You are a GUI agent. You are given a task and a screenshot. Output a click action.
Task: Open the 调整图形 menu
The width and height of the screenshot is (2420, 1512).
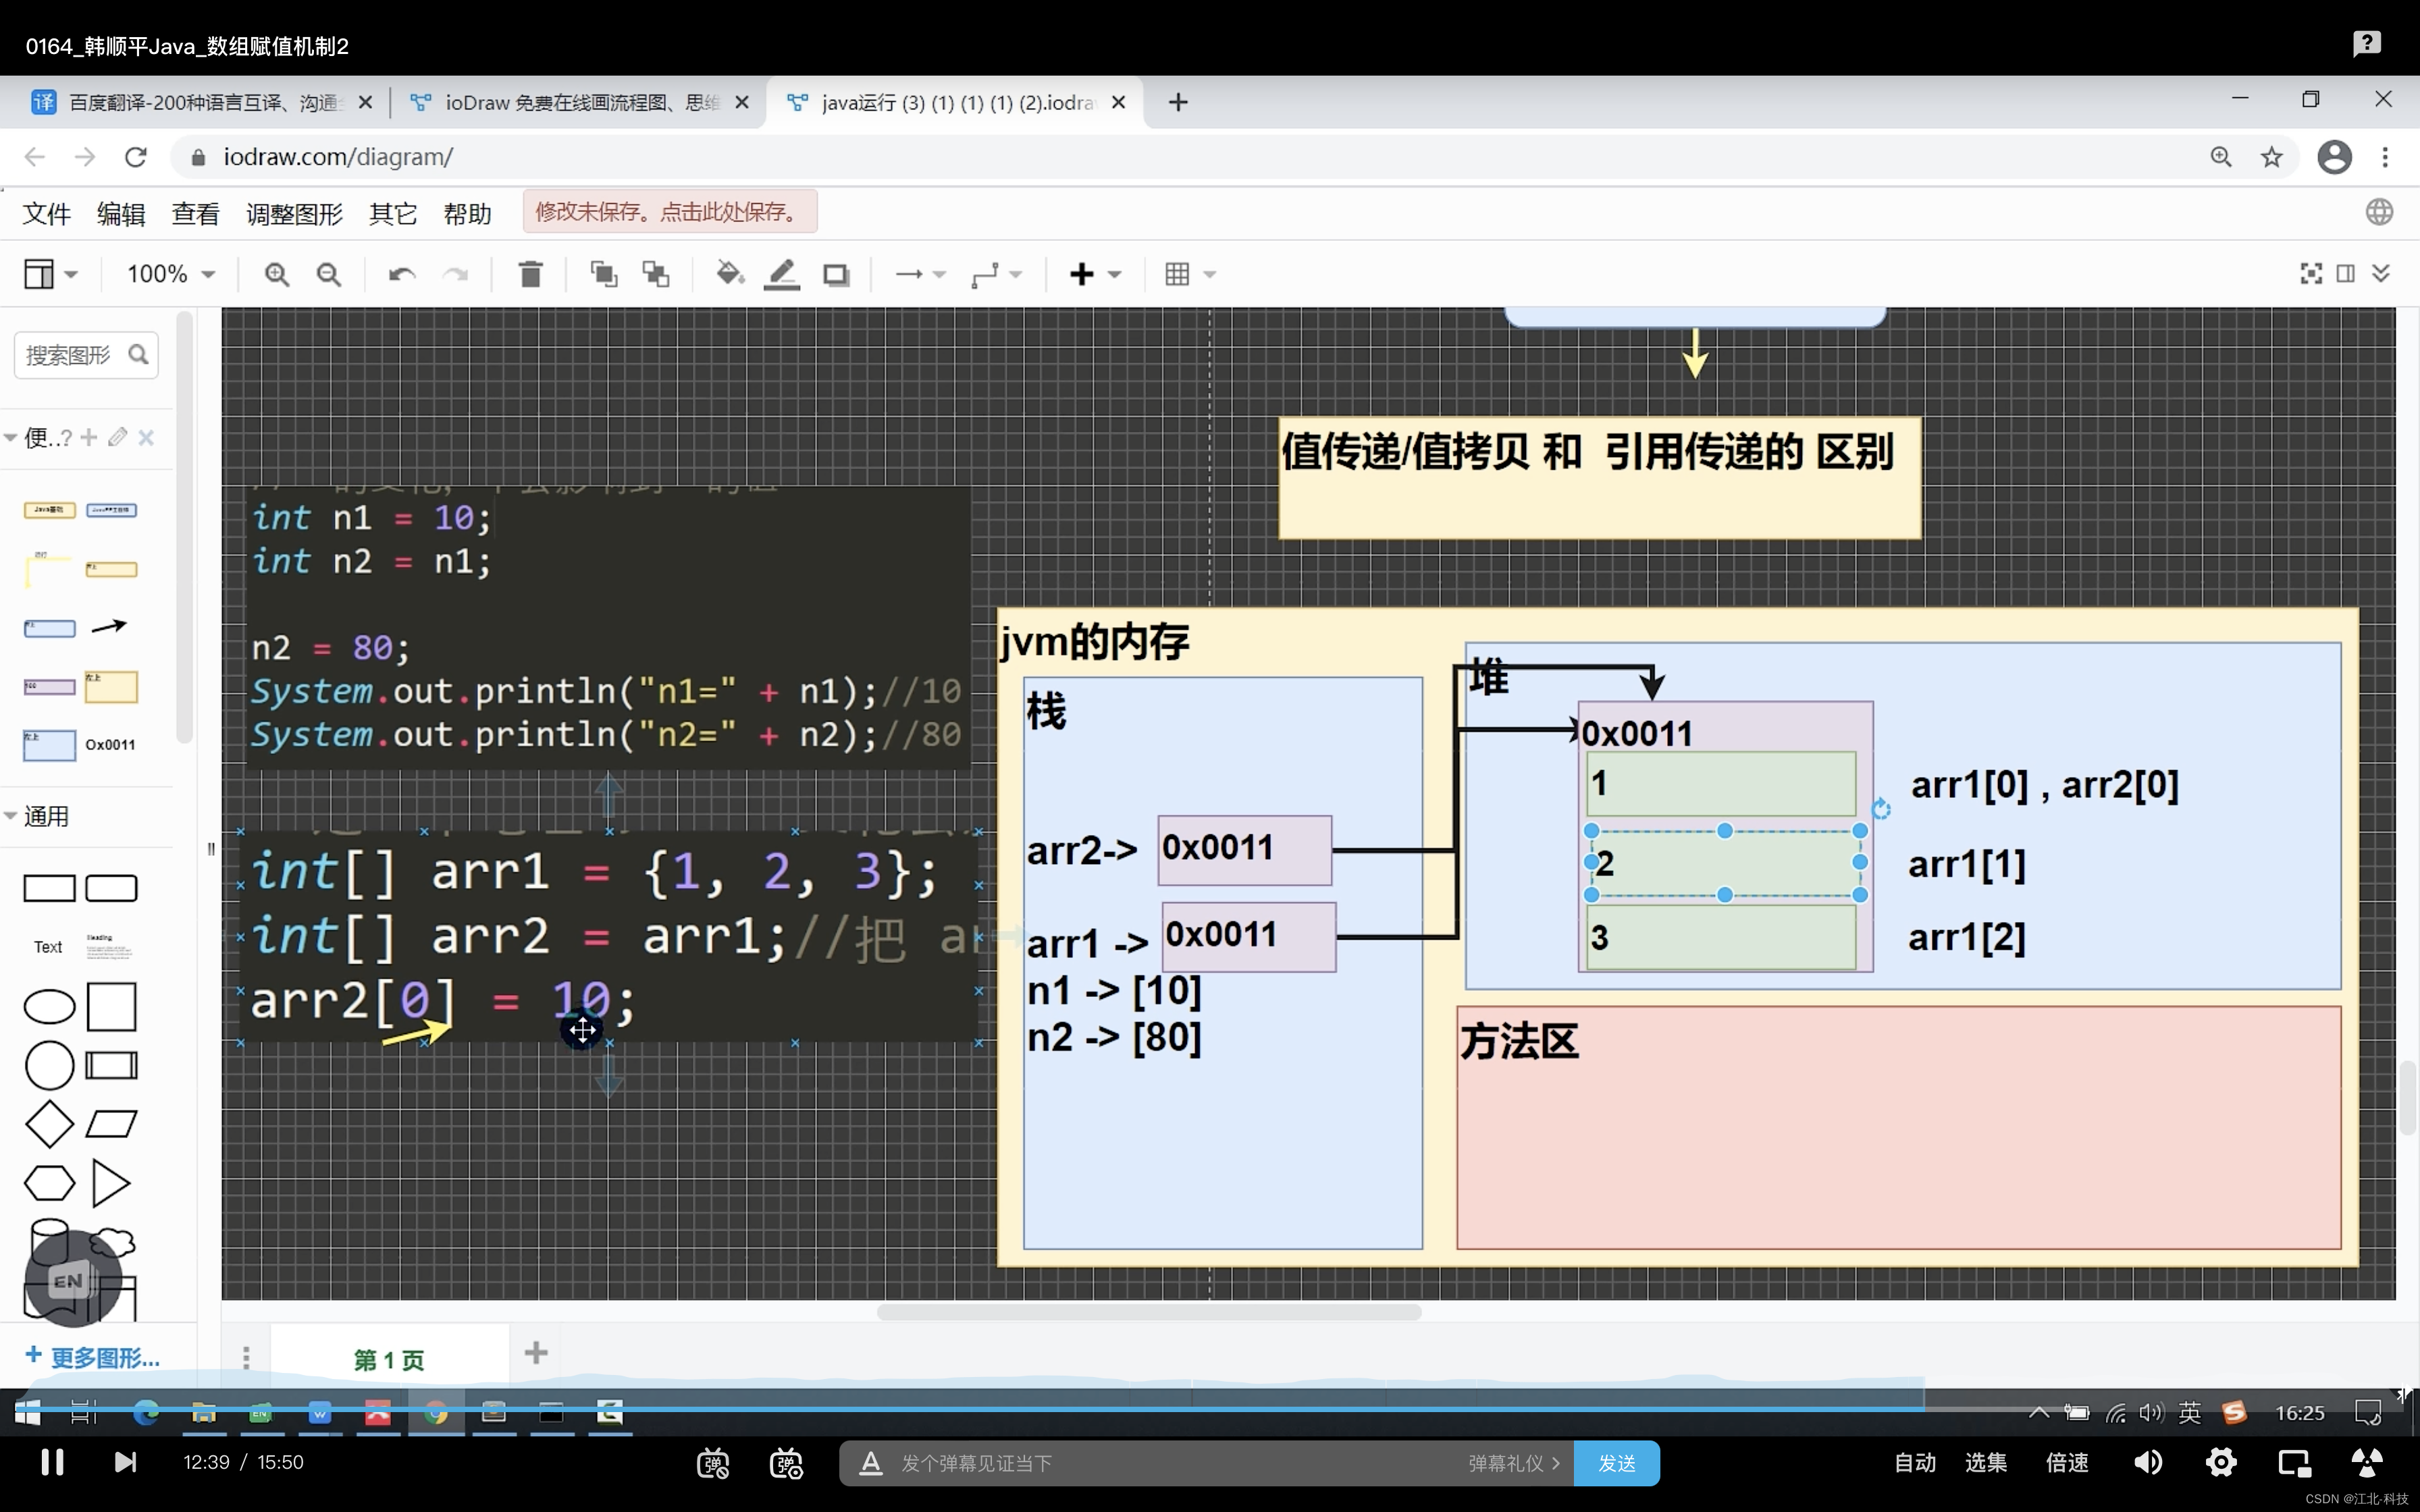pyautogui.click(x=294, y=214)
